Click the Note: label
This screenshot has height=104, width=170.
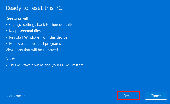pos(10,59)
